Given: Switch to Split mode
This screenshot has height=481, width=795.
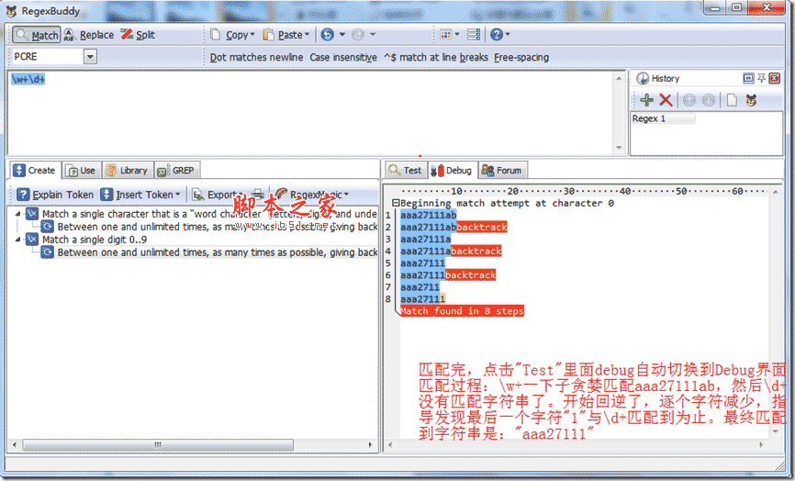Looking at the screenshot, I should [138, 35].
